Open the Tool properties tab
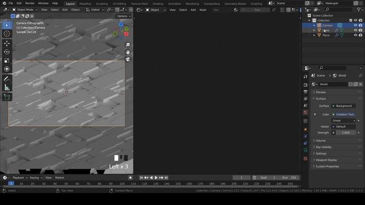This screenshot has height=205, width=365. pyautogui.click(x=306, y=76)
